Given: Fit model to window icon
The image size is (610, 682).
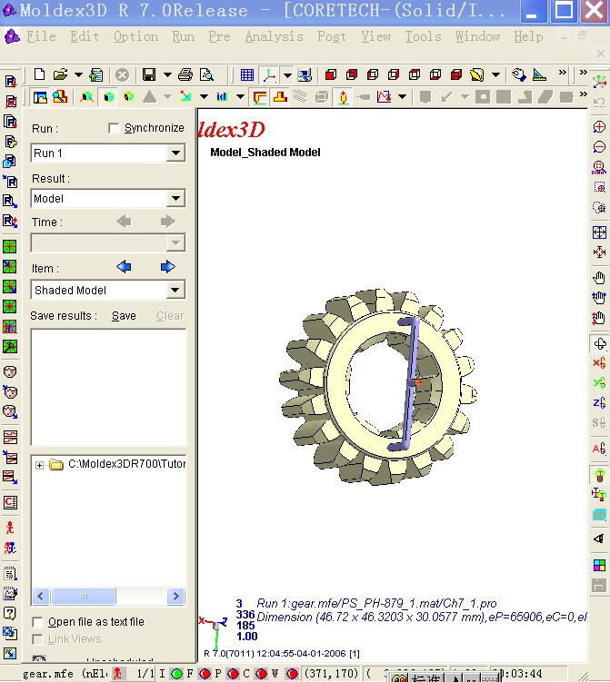Looking at the screenshot, I should pos(600,232).
